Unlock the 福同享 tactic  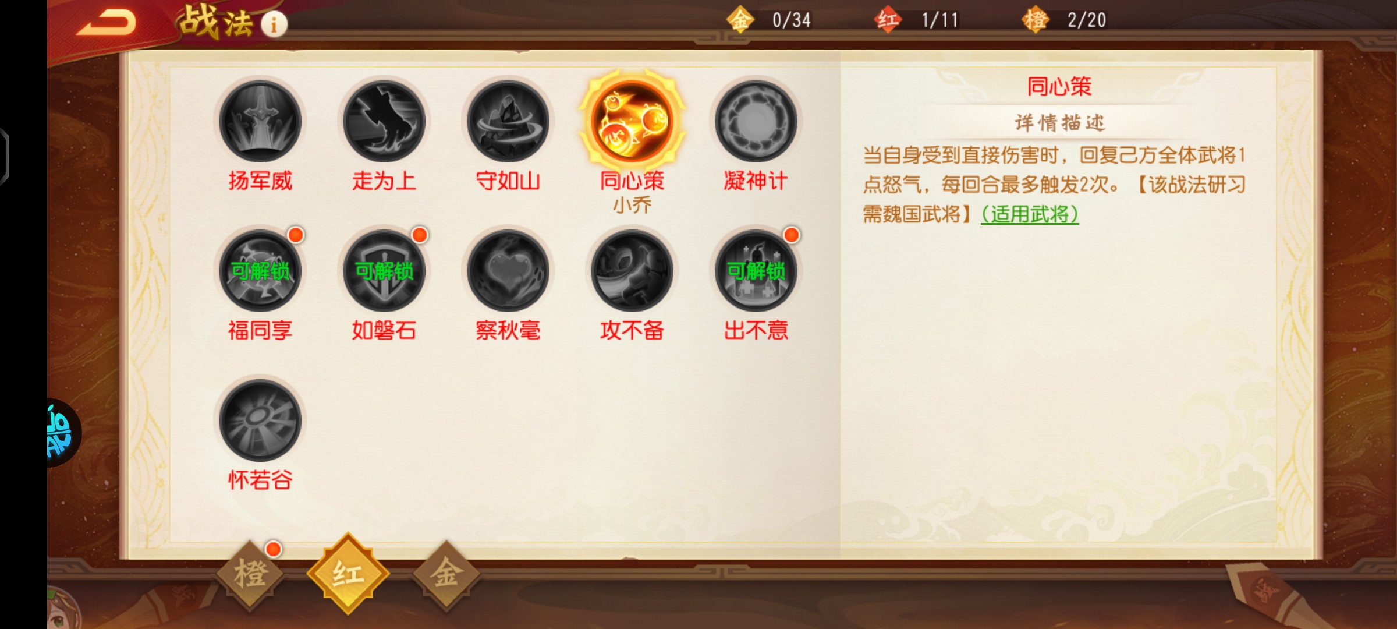click(260, 271)
